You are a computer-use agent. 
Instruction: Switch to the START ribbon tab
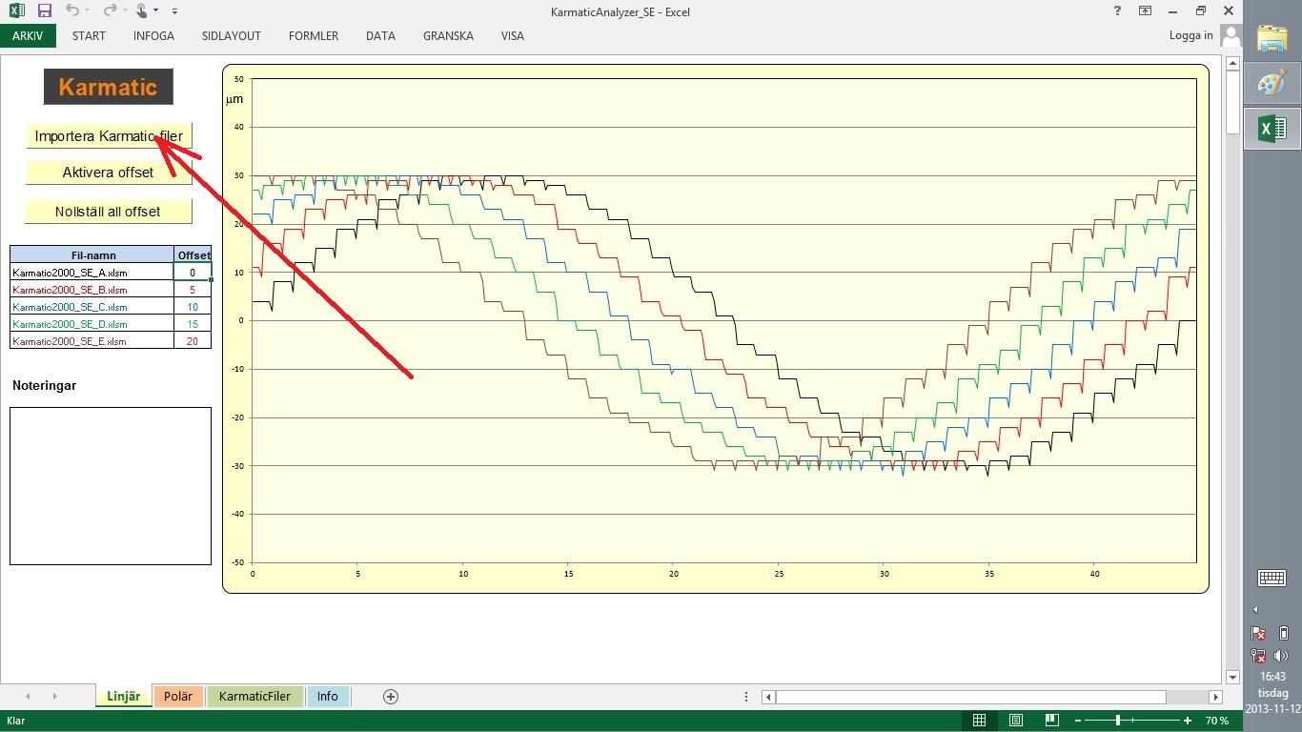89,36
